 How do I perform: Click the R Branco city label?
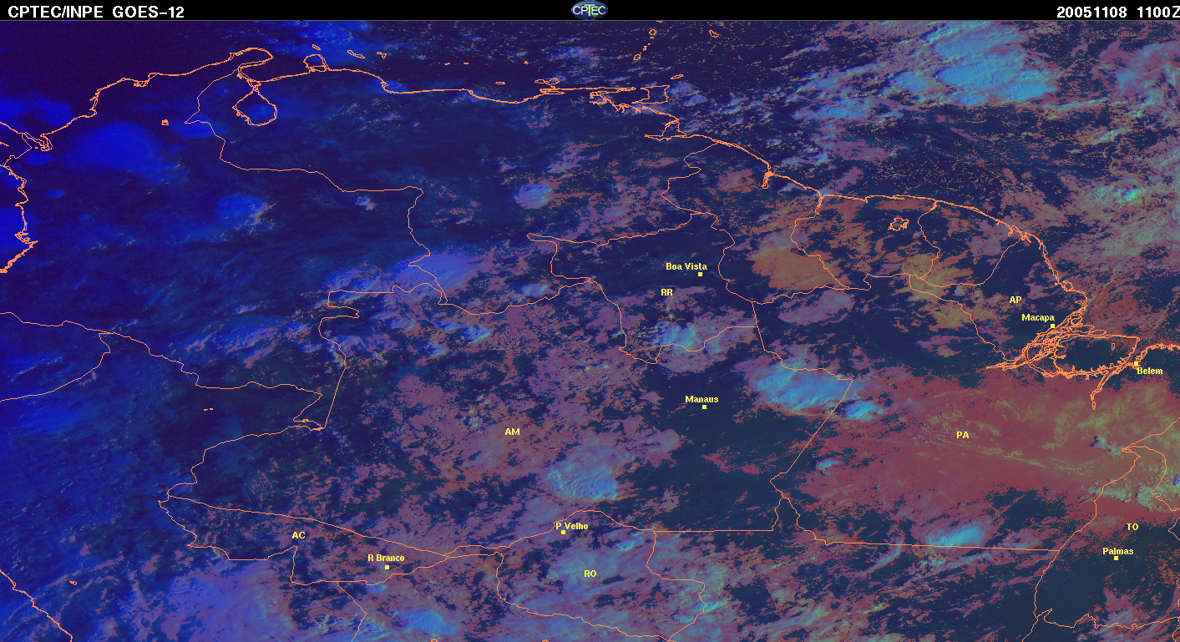(386, 558)
